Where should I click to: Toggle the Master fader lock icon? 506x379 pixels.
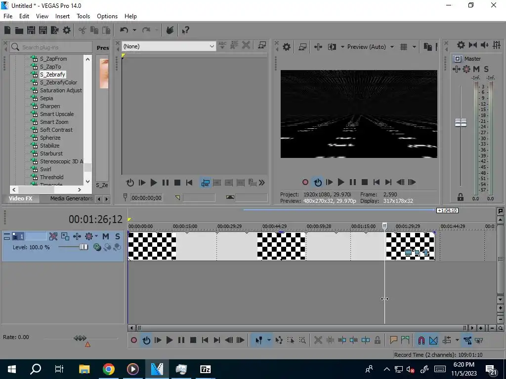point(460,197)
